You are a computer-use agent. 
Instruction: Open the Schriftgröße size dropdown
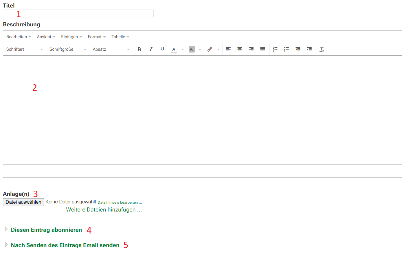point(68,49)
